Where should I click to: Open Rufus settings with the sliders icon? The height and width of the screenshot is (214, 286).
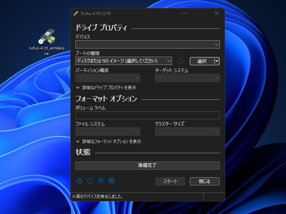click(101, 181)
